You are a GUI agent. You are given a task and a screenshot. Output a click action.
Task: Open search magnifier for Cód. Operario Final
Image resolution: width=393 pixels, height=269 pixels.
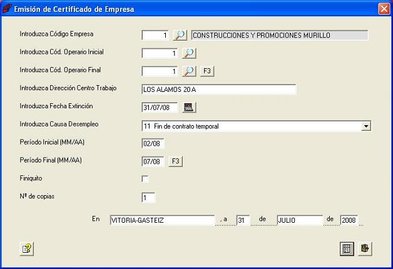click(189, 71)
